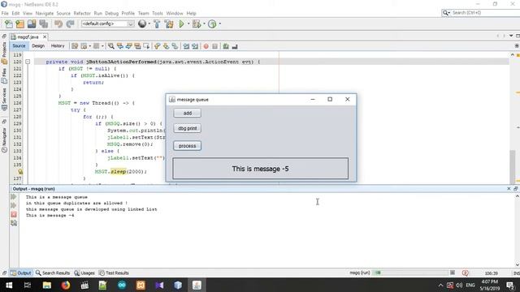
Task: Switch to History view
Action: coord(58,46)
